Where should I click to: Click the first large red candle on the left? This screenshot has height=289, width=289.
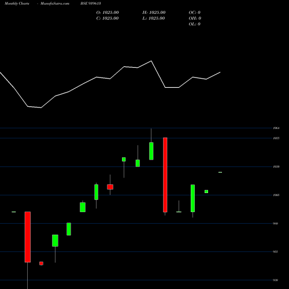coord(28,237)
